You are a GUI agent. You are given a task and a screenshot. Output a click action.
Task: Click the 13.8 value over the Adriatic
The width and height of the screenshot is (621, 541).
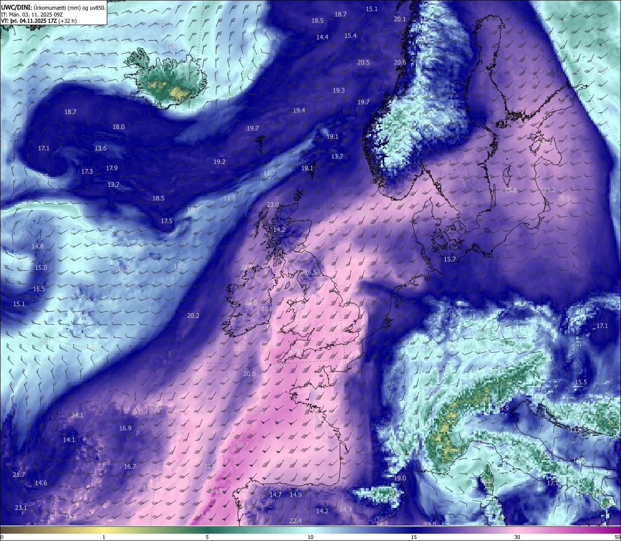click(575, 430)
